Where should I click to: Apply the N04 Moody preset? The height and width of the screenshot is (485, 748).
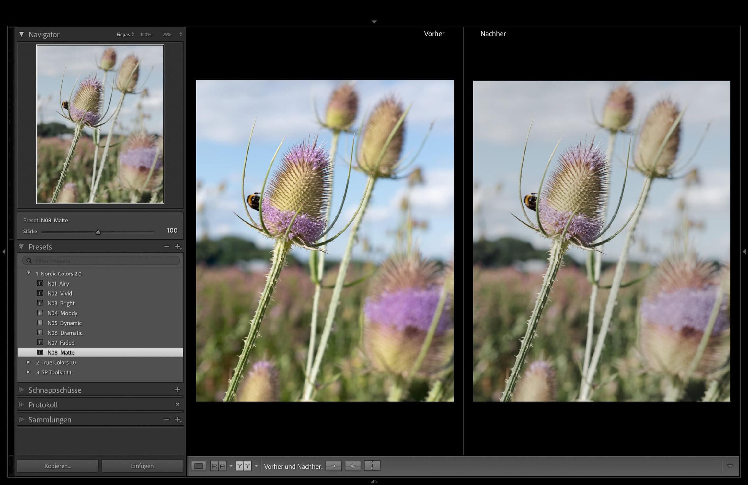62,313
